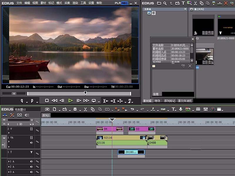The height and width of the screenshot is (176, 235).
Task: Click the undo arrow in timeline toolbar
Action: click(132, 109)
